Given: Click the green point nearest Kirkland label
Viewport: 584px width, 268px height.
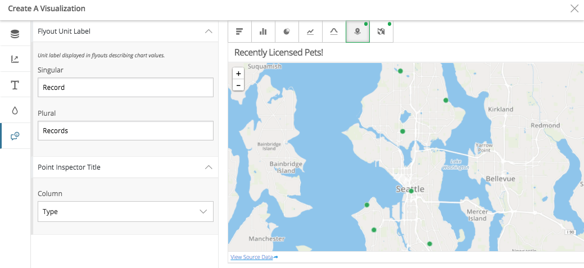Looking at the screenshot, I should coord(446,100).
